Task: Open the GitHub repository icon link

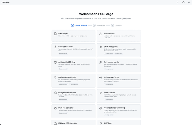Action: 183,2
